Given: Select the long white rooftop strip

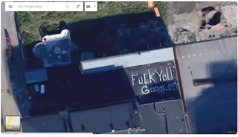Looking at the screenshot, I should 127,61.
